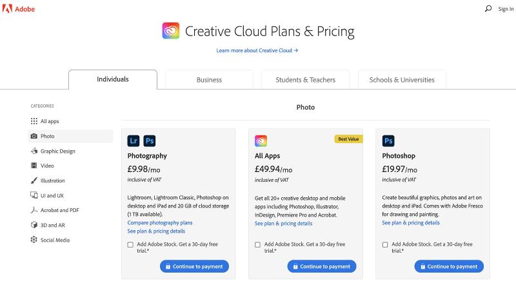Click Learn more about Creative Cloud
516x290 pixels.
click(x=257, y=50)
